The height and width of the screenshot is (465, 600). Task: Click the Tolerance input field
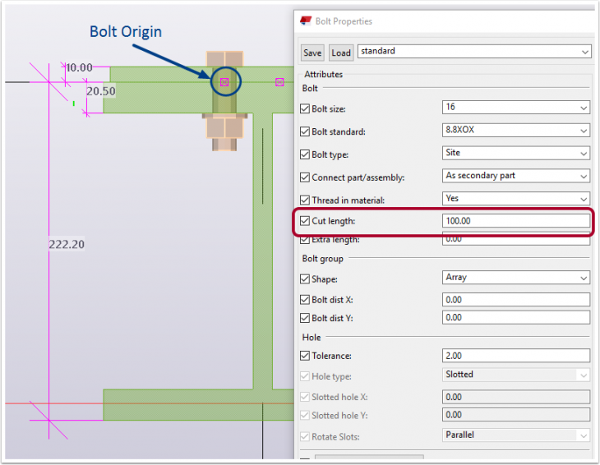coord(516,356)
